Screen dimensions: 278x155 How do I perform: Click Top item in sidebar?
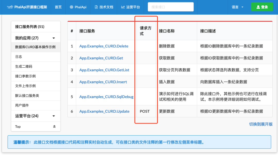pos(36,127)
